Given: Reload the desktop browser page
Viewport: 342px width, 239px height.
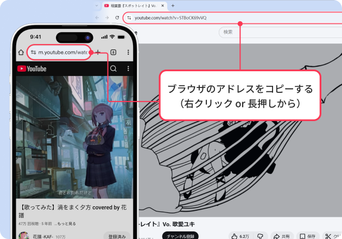Looking at the screenshot, I should (117, 17).
